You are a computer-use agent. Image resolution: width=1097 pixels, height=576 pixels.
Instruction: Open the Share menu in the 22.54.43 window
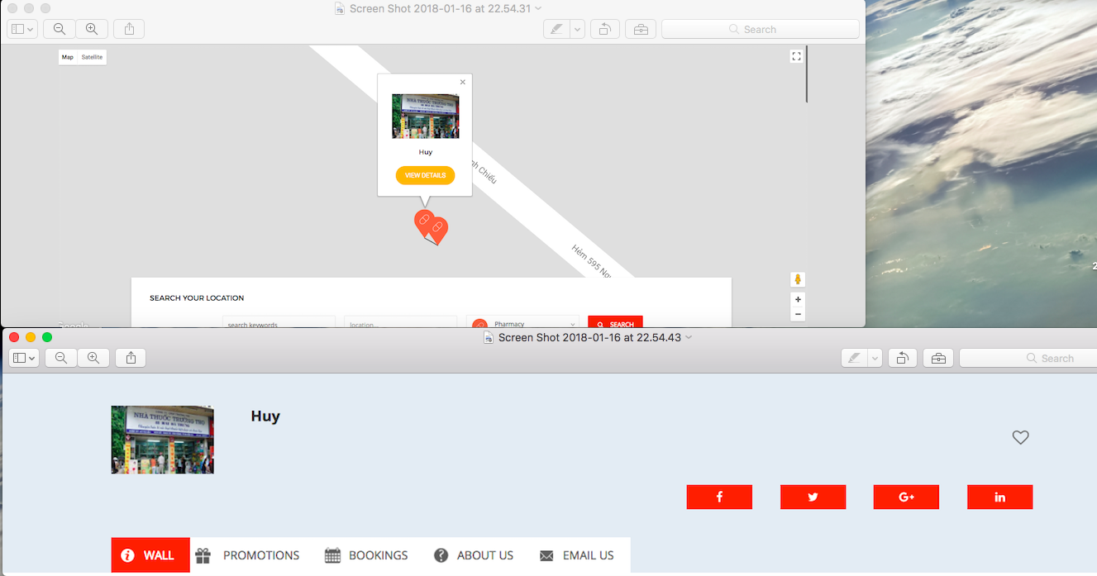click(131, 358)
